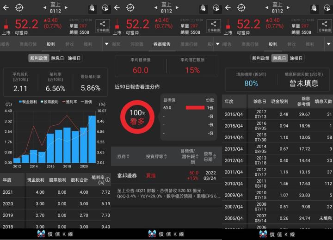Open 新聞 tab on broker report screen
The height and width of the screenshot is (240, 333).
117,44
